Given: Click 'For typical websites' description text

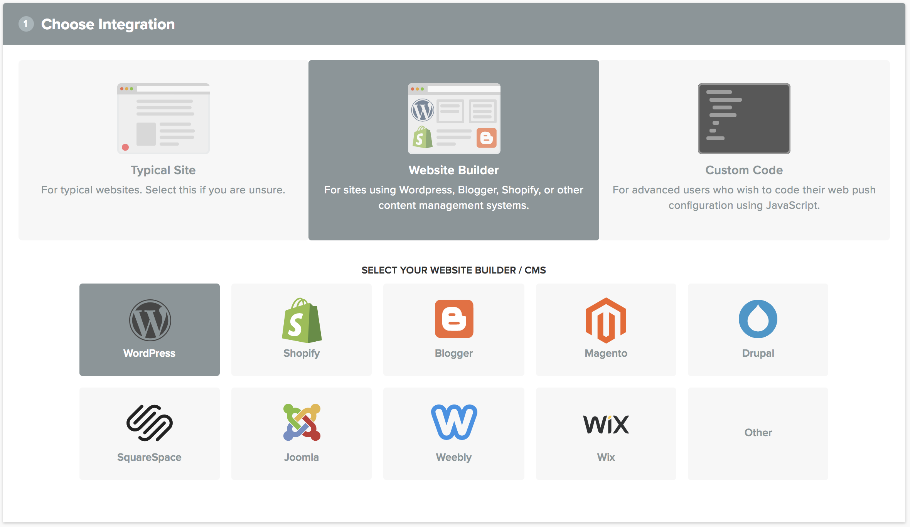Looking at the screenshot, I should [x=163, y=190].
